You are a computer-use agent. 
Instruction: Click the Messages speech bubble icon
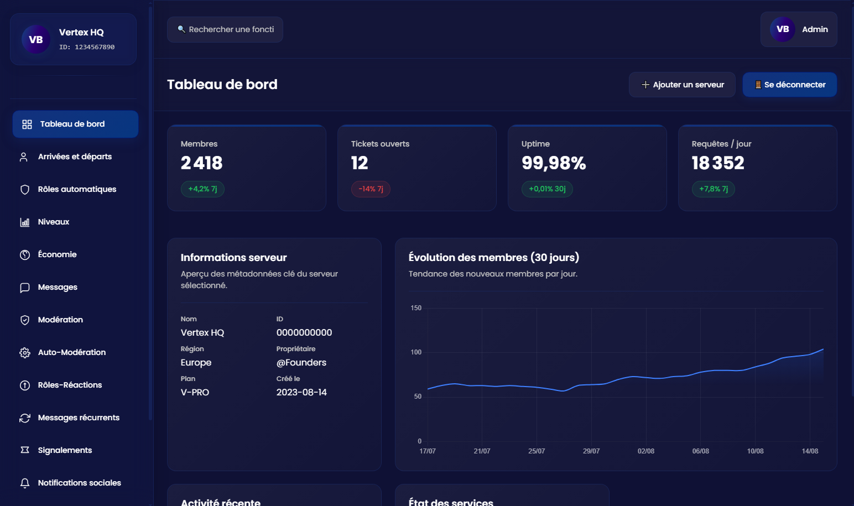tap(25, 288)
